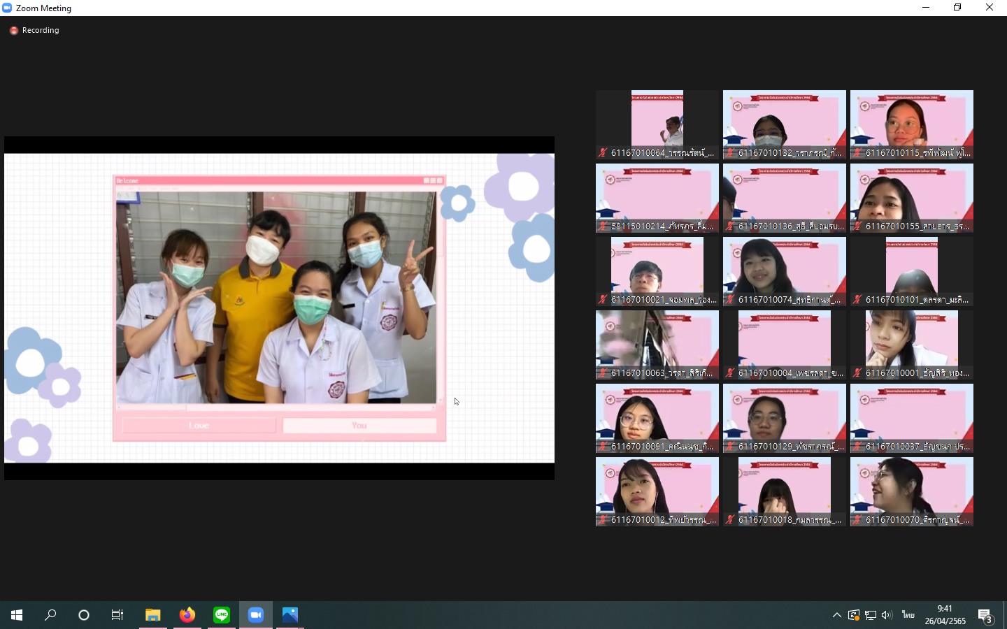This screenshot has width=1007, height=629.
Task: Click muted mic icon on participant 61167010004
Action: pyautogui.click(x=730, y=373)
